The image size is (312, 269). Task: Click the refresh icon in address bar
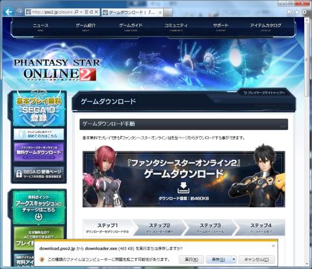[92, 12]
